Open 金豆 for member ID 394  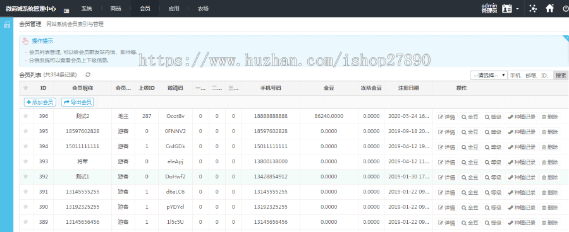coord(470,147)
